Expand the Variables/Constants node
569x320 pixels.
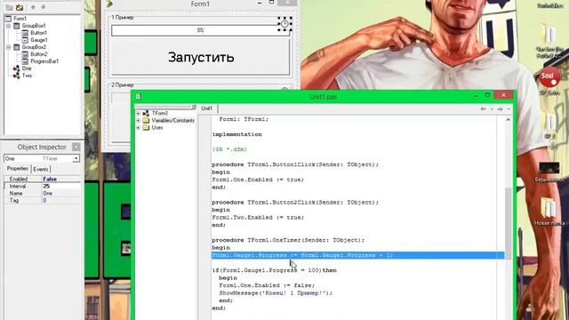point(139,121)
